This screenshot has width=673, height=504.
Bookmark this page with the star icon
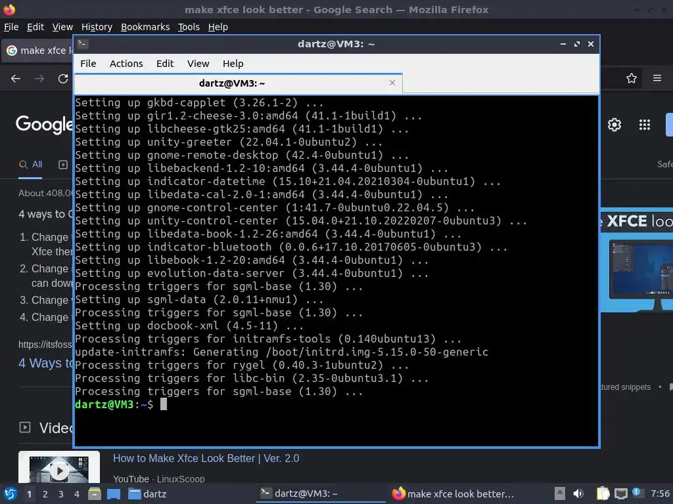pos(631,79)
